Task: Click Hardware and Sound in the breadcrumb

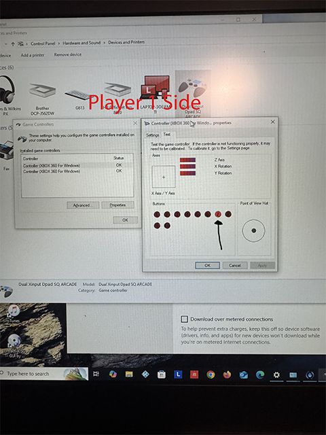Action: coord(81,43)
